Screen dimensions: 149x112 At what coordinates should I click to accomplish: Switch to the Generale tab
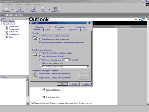37,29
